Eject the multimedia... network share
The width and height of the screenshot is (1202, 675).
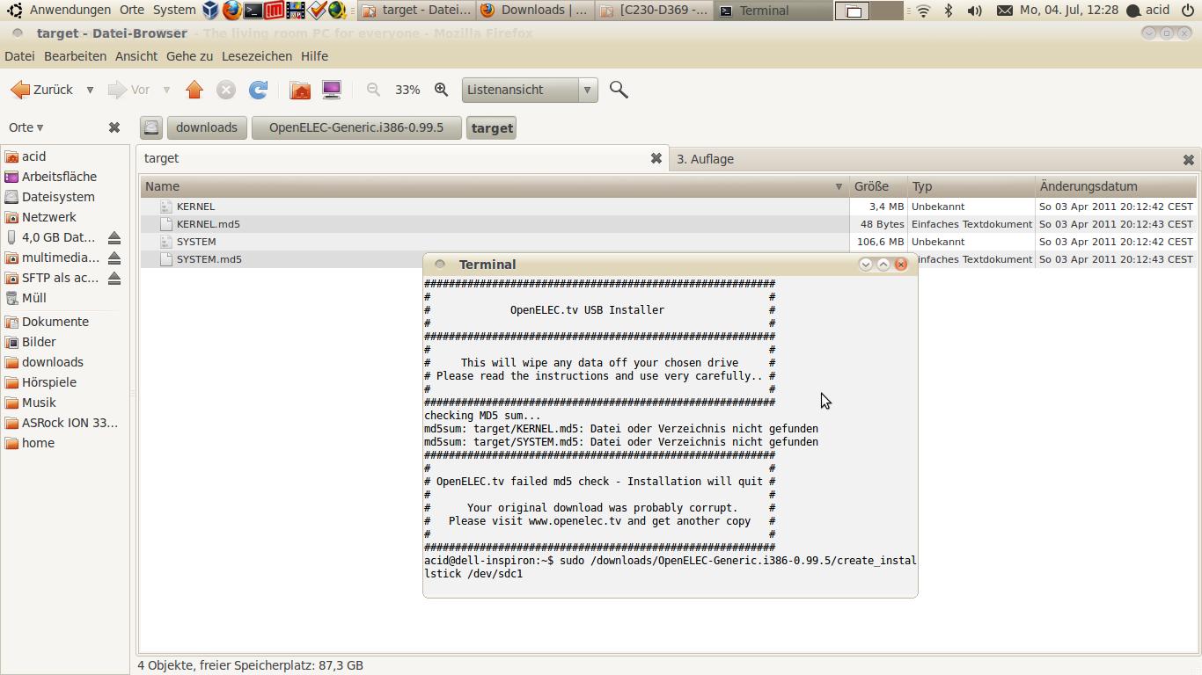click(114, 258)
